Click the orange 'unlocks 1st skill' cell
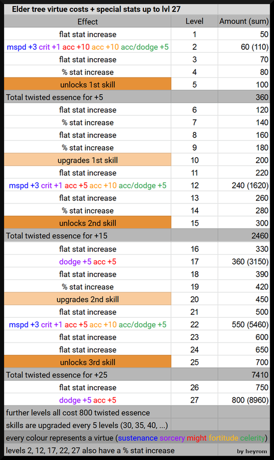The image size is (274, 460). [x=88, y=85]
